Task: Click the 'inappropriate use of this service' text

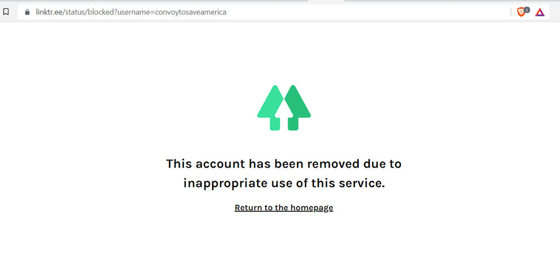Action: [x=284, y=183]
